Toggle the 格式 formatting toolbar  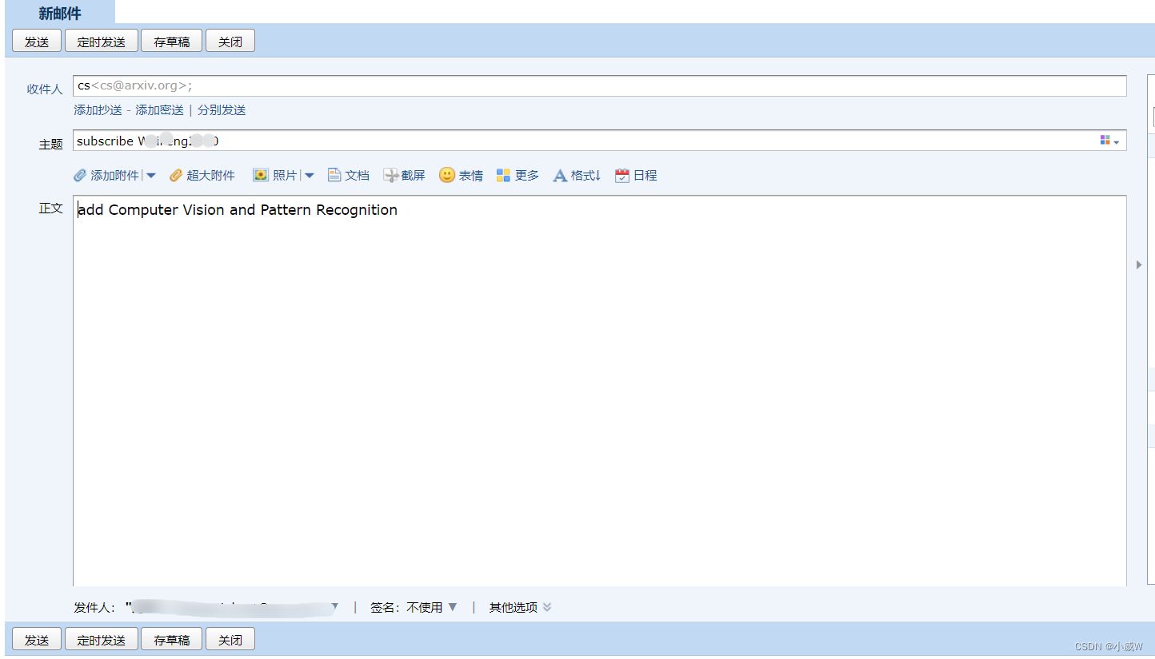tap(577, 176)
